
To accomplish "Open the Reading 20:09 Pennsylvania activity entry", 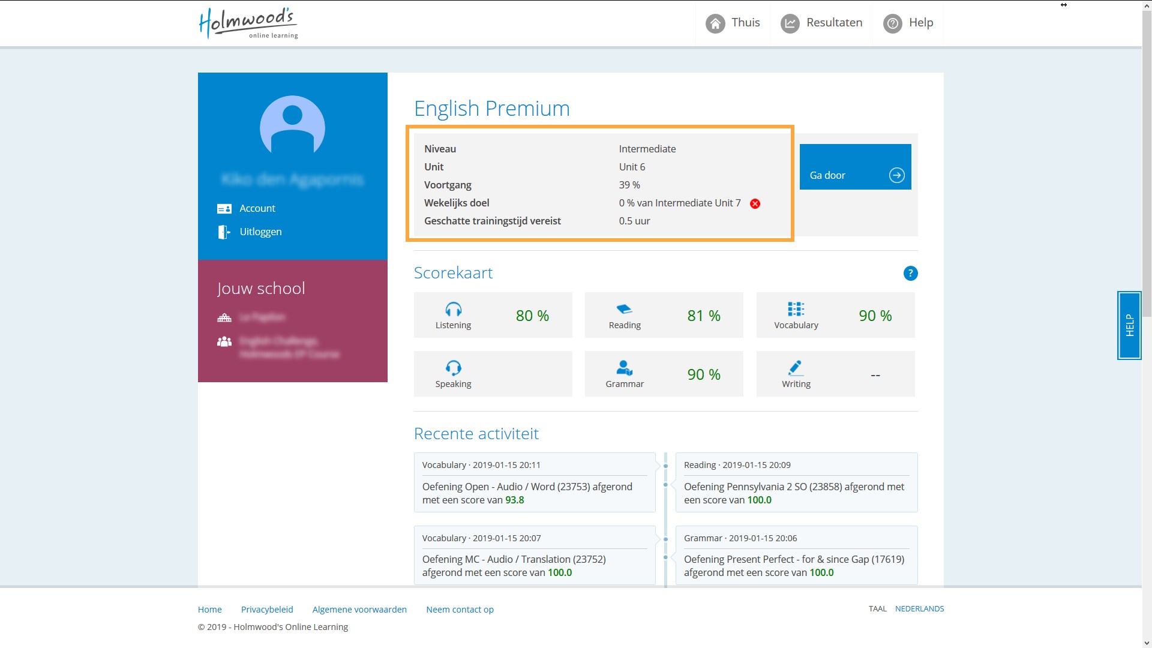I will (796, 482).
